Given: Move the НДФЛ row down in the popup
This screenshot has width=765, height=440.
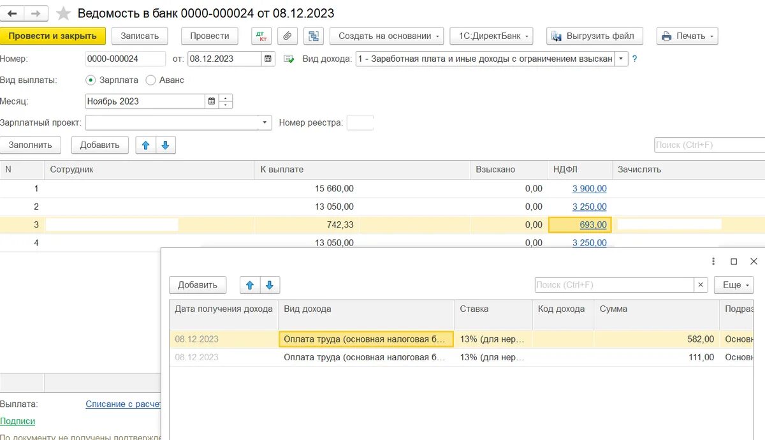Looking at the screenshot, I should pos(270,285).
